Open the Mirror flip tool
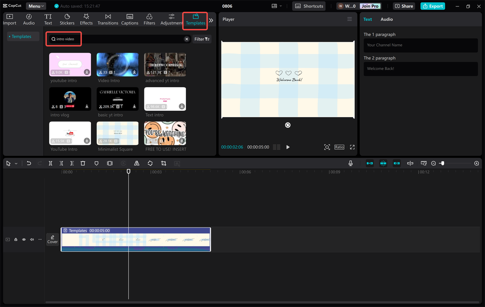The image size is (485, 307). point(137,163)
